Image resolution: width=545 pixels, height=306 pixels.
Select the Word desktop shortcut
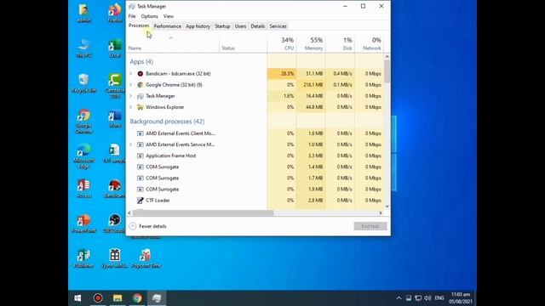pyautogui.click(x=115, y=119)
